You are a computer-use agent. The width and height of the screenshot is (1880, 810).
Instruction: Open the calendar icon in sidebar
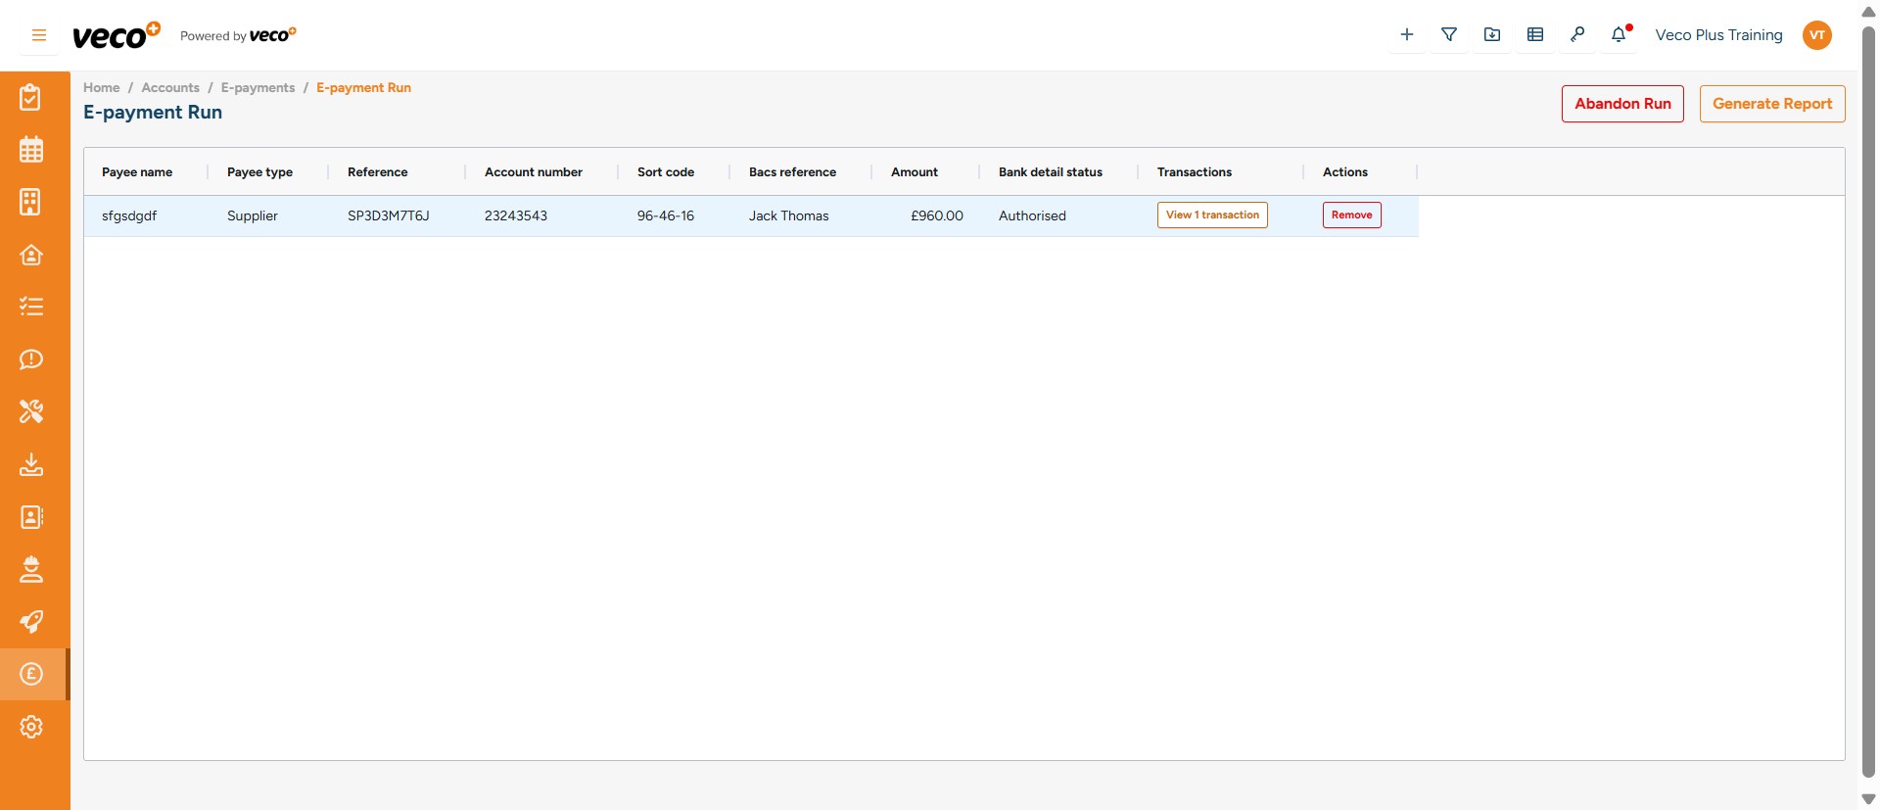[31, 150]
